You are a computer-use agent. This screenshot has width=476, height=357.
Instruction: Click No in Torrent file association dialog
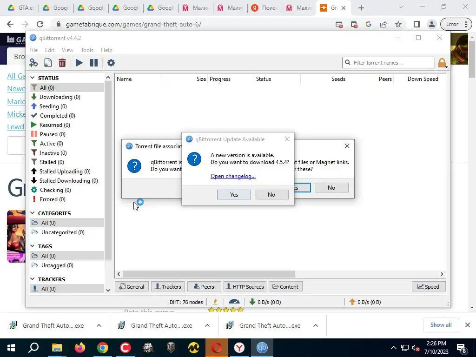(x=331, y=188)
